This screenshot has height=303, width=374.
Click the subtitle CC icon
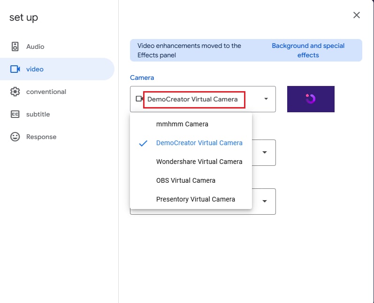[x=15, y=114]
